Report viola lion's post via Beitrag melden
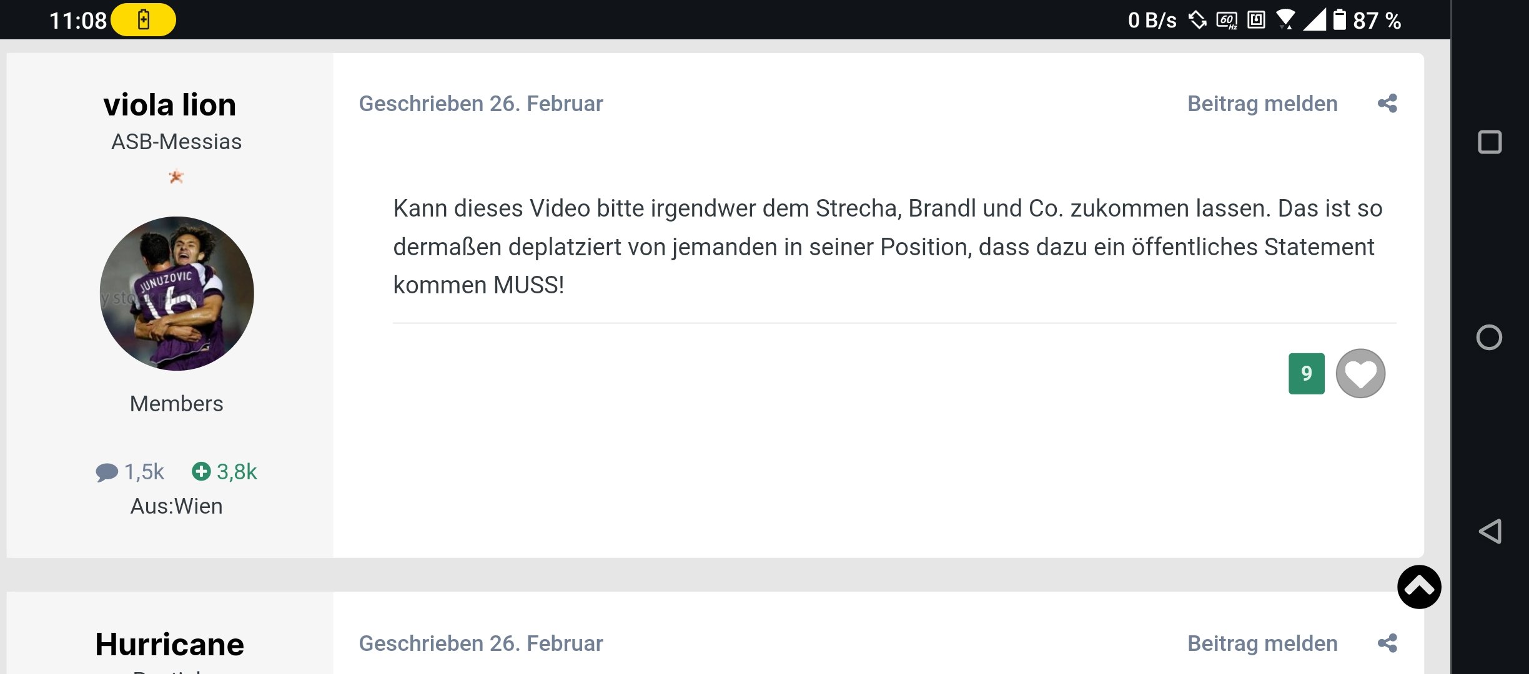The height and width of the screenshot is (674, 1529). tap(1262, 104)
